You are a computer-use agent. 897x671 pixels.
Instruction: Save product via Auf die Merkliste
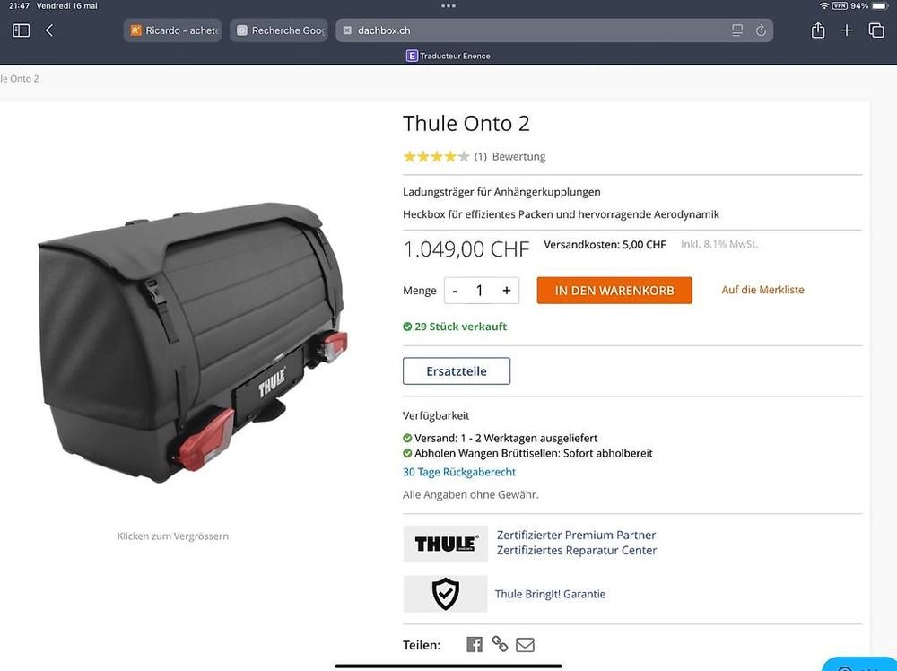(x=762, y=290)
